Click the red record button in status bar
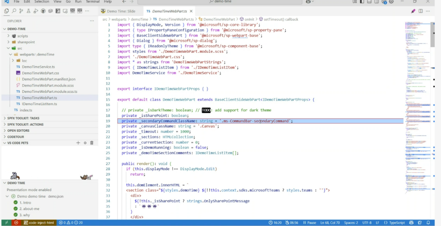 coord(16,223)
